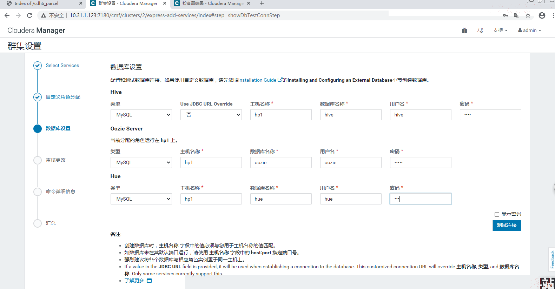The width and height of the screenshot is (555, 289).
Task: Reload the current page
Action: click(x=29, y=15)
